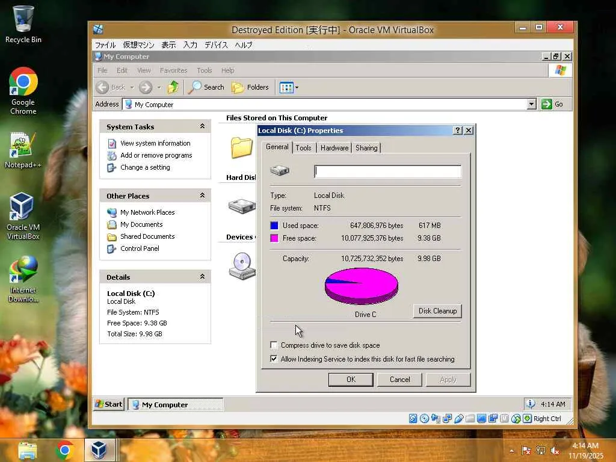Switch to the Tools tab in Properties
Viewport: 616px width, 462px height.
click(x=303, y=148)
